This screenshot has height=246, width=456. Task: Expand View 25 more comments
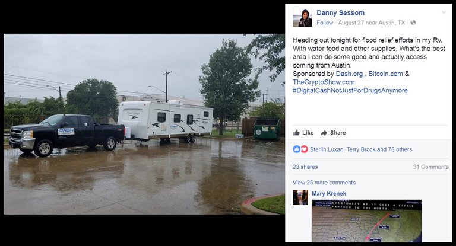point(324,183)
